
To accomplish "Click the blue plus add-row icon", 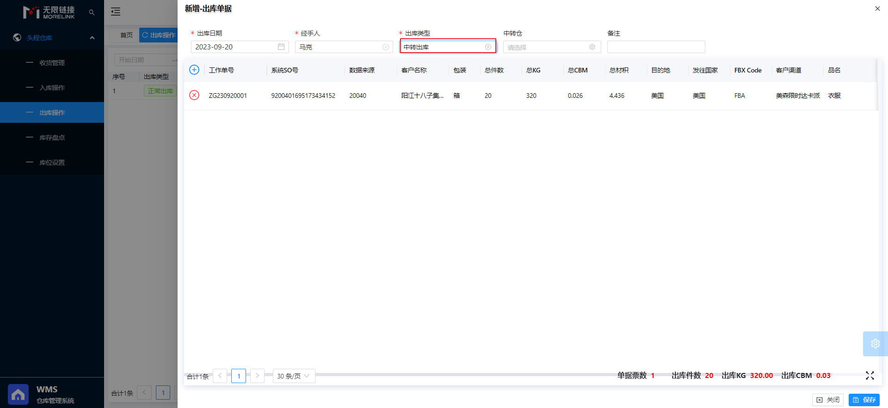I will click(194, 70).
